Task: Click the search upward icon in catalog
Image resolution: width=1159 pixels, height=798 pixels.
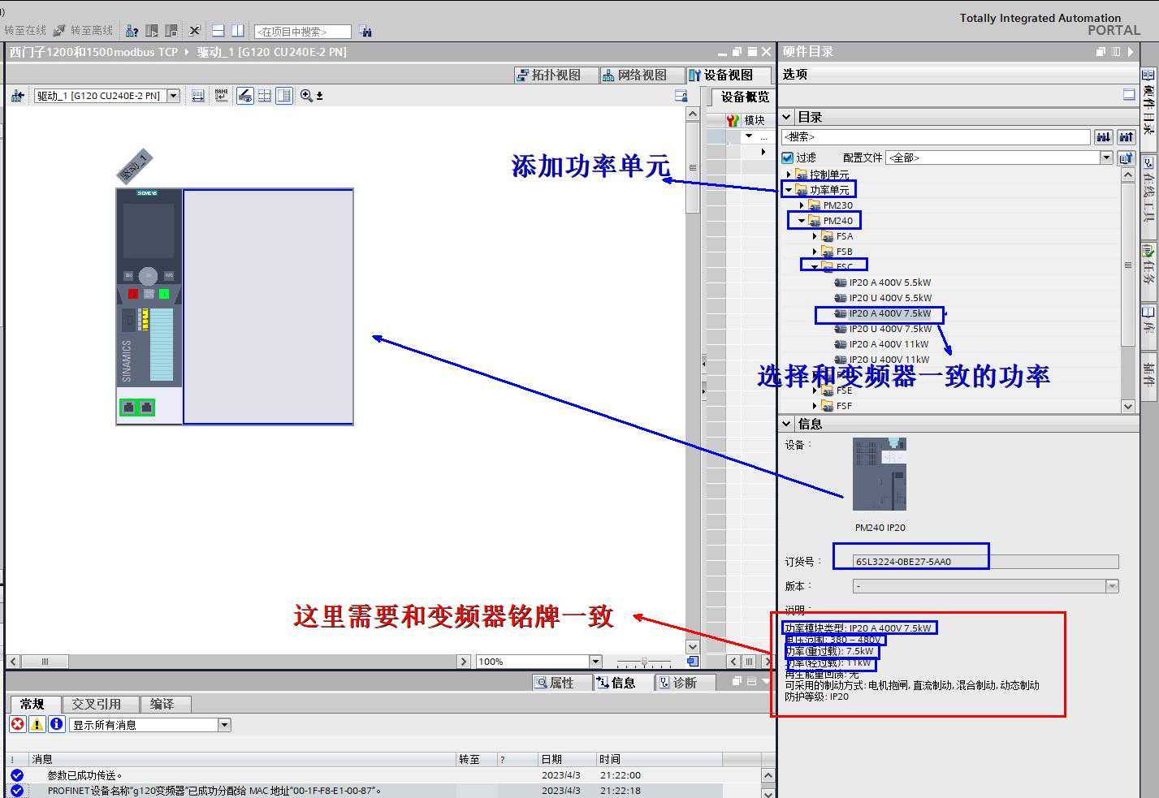Action: tap(1126, 137)
